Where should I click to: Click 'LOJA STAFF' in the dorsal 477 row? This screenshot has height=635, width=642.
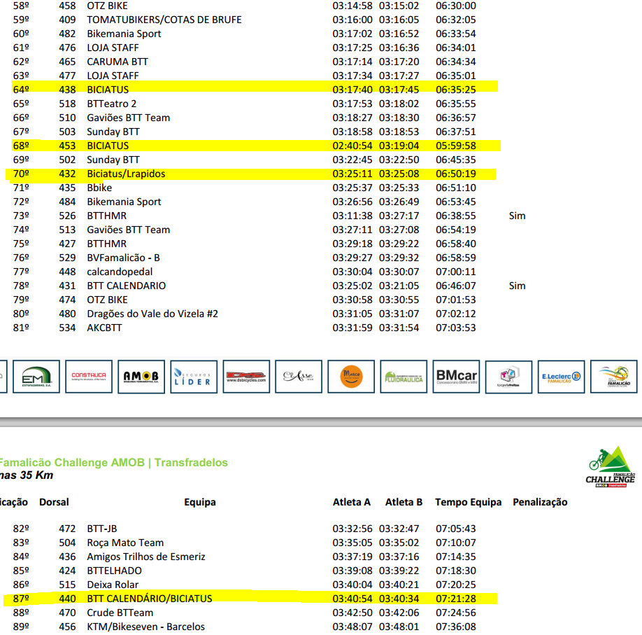point(113,76)
